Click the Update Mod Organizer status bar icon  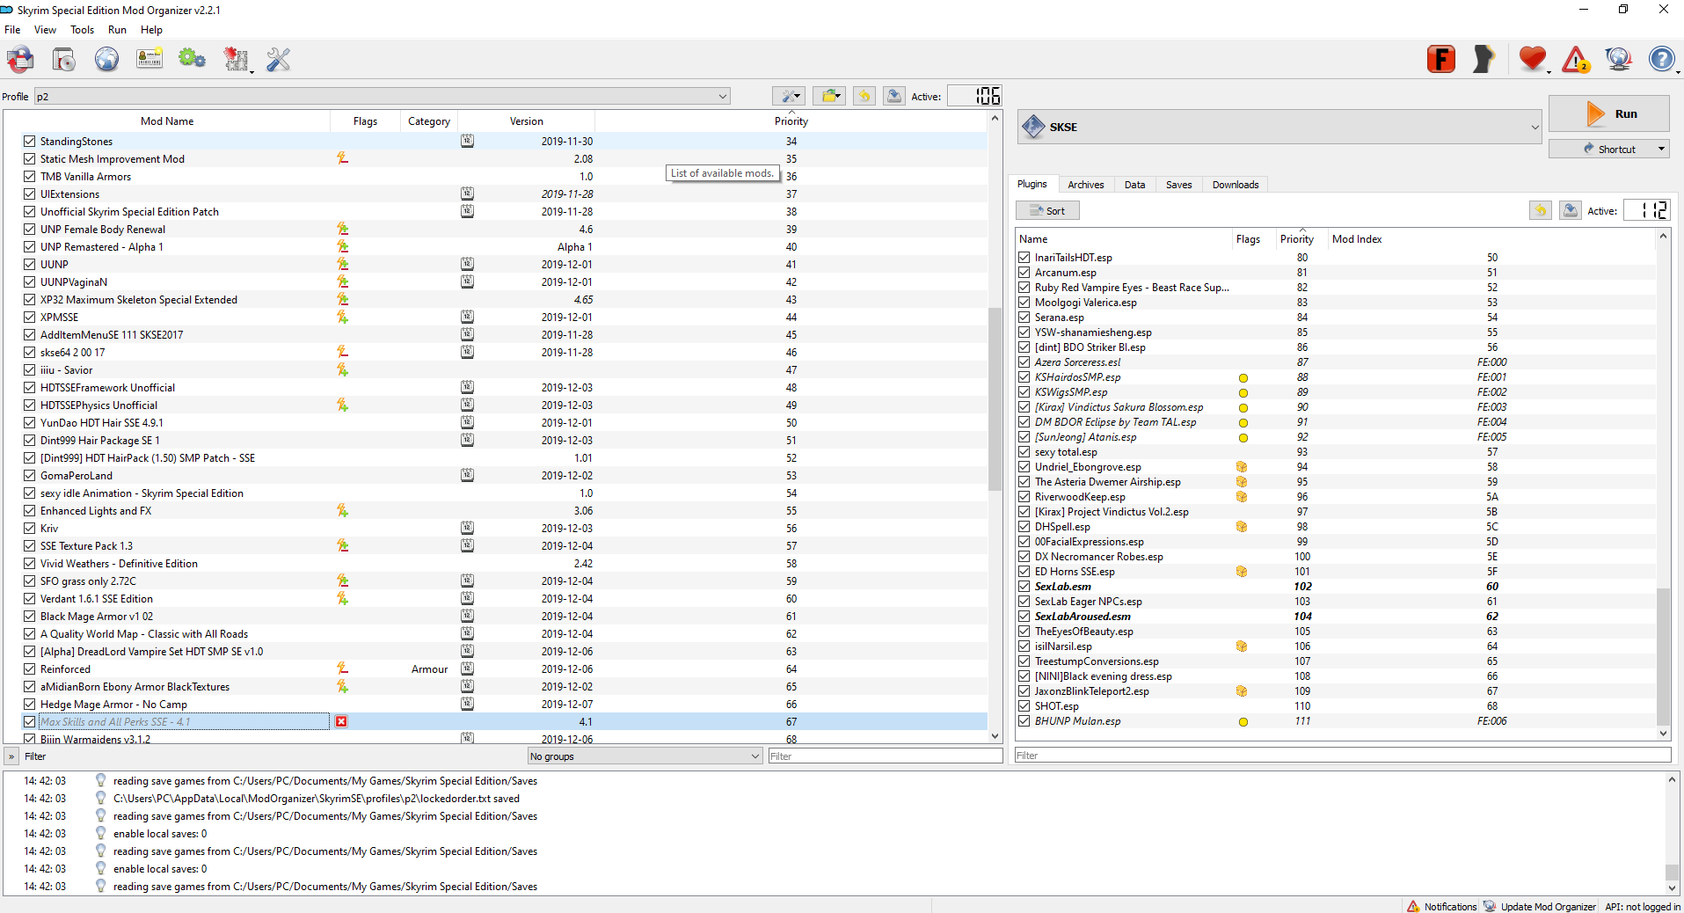click(x=1490, y=906)
